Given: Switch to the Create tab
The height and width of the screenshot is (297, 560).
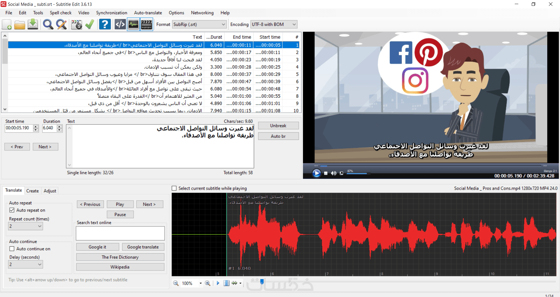Looking at the screenshot, I should click(32, 191).
